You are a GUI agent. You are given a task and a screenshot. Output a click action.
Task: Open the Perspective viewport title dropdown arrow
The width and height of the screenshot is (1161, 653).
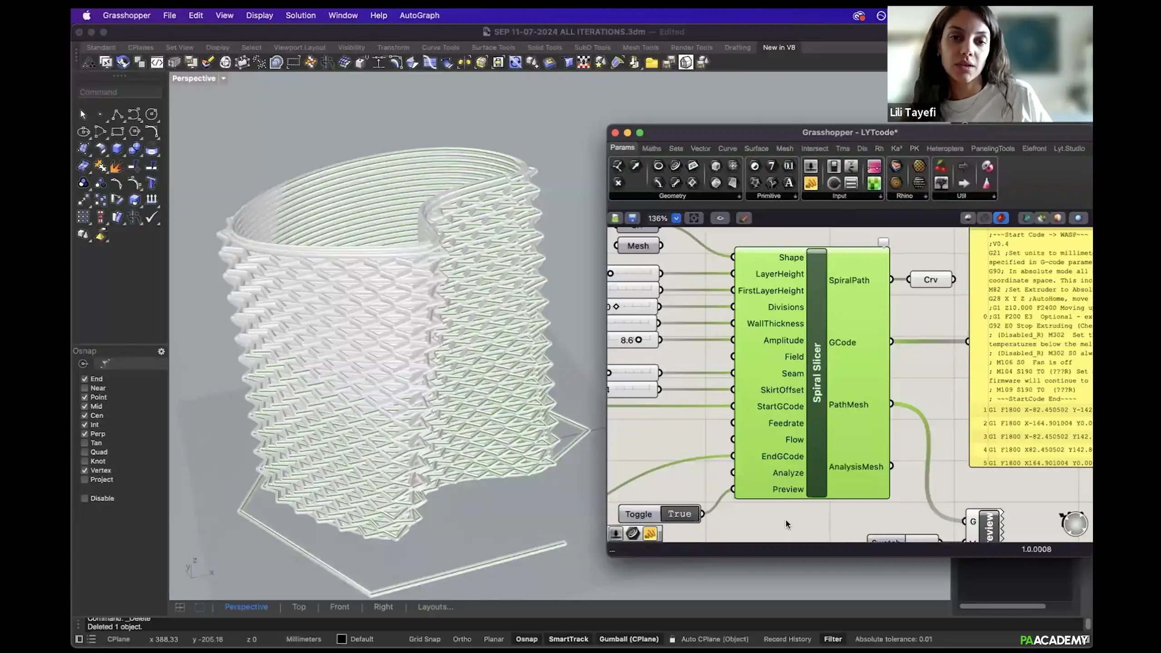[x=223, y=79]
